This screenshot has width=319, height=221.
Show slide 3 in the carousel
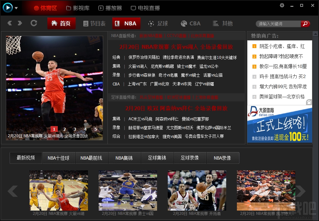point(75,129)
